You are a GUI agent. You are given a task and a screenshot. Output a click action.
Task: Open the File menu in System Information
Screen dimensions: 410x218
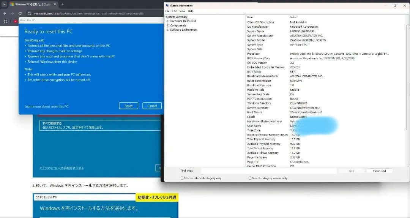167,11
